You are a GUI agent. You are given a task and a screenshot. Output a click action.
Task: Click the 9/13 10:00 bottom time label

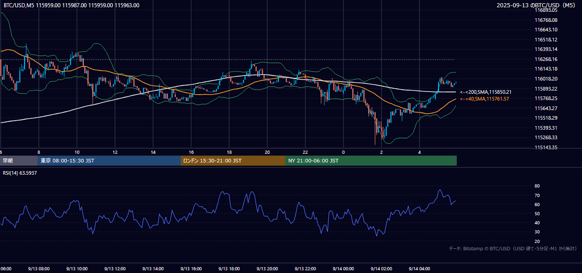click(x=77, y=269)
